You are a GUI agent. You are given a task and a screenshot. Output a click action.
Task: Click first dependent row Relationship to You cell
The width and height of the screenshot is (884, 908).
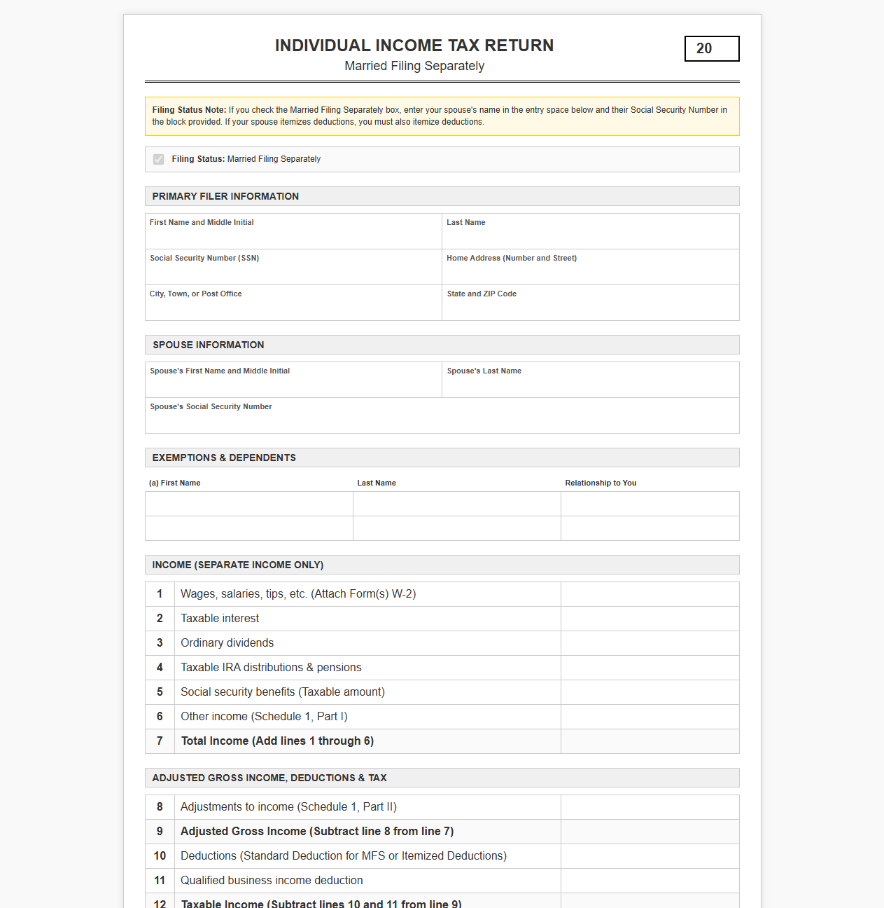(650, 504)
